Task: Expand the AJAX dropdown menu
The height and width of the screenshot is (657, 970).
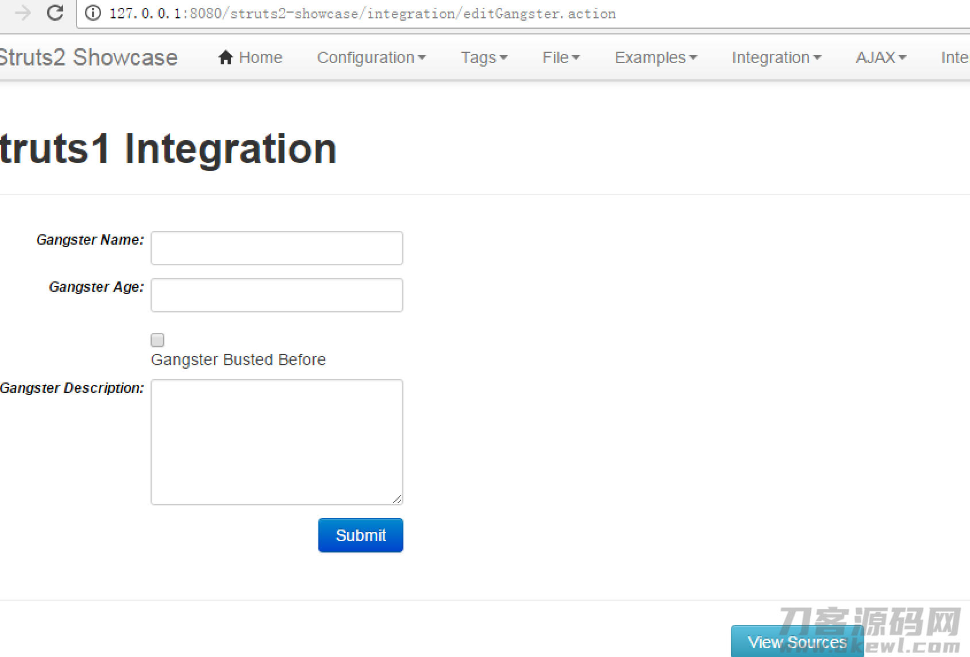Action: click(x=881, y=57)
